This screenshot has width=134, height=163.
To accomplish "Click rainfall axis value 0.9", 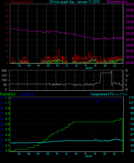I will click(7, 108).
